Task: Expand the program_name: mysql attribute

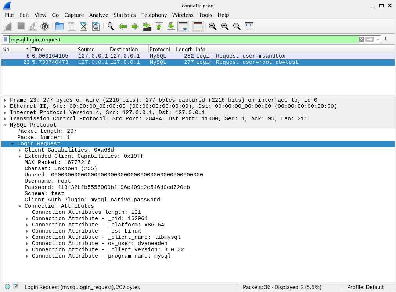Action: [x=27, y=256]
